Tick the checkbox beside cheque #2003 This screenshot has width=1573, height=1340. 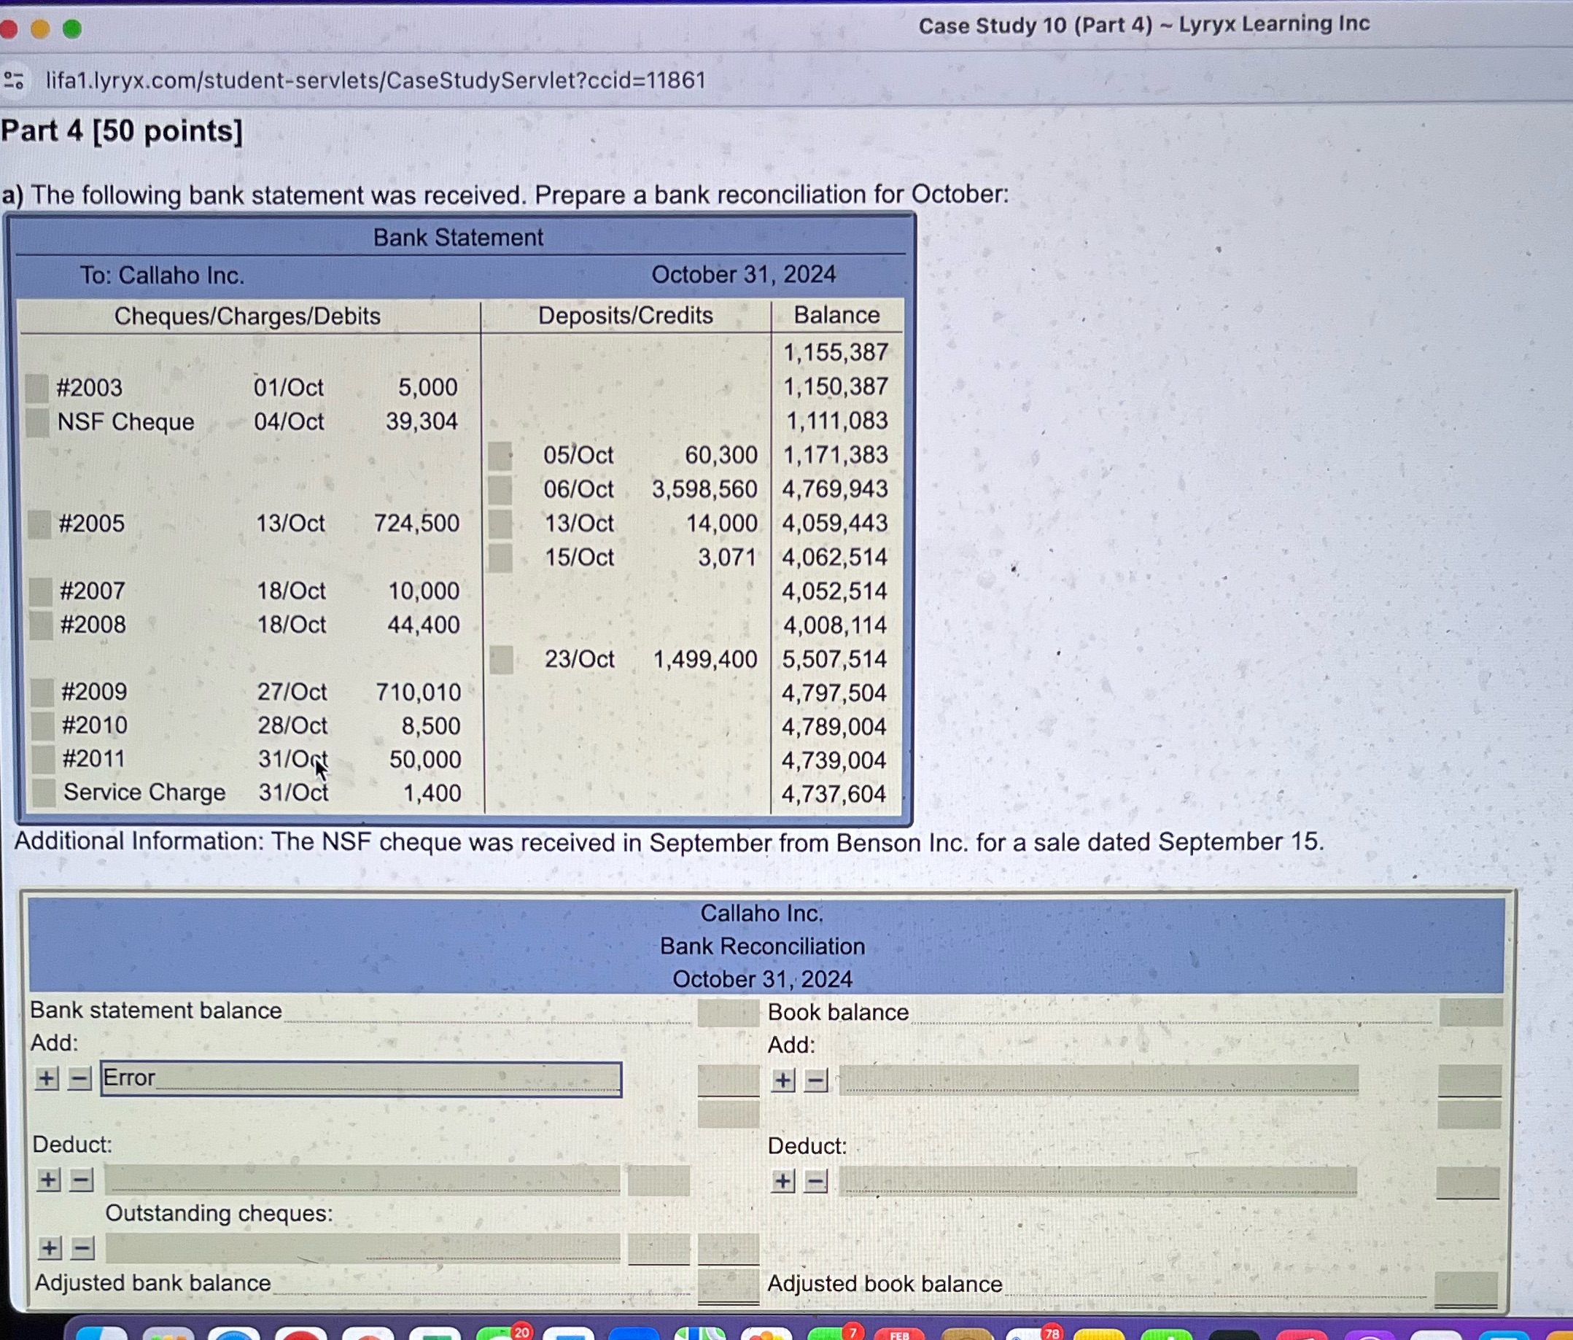tap(36, 388)
